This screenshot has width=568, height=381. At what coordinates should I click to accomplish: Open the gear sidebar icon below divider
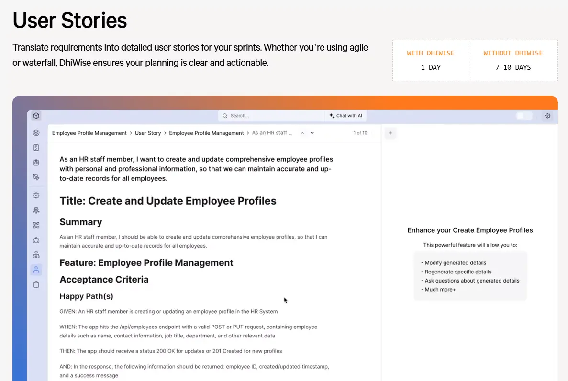click(x=36, y=196)
